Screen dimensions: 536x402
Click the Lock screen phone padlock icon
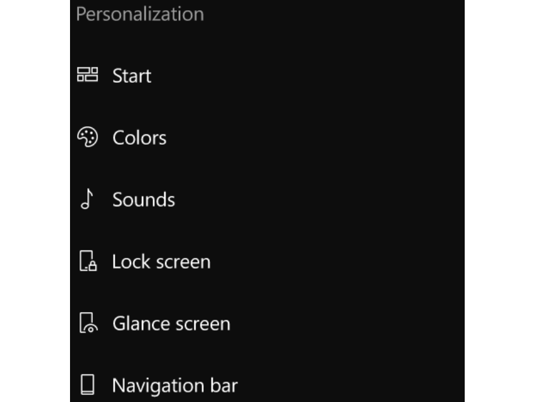[88, 261]
